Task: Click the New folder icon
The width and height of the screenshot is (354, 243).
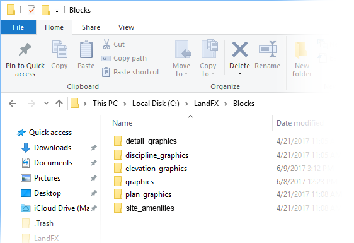Action: coord(301,49)
